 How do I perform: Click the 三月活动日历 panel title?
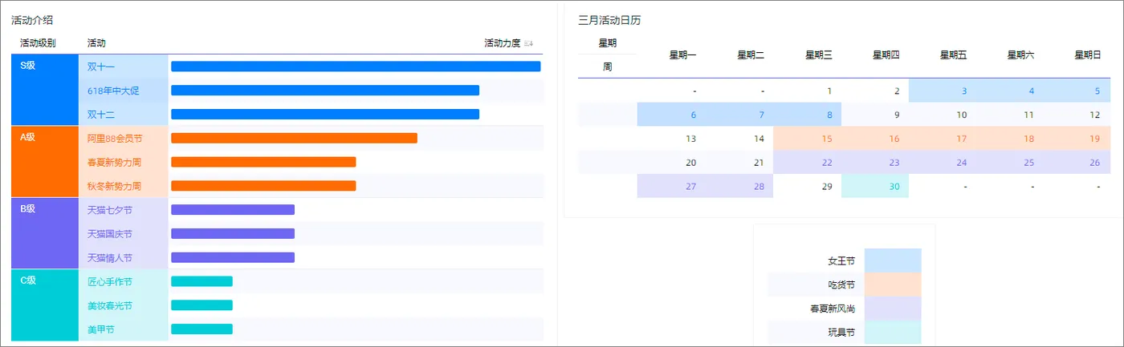click(x=609, y=20)
